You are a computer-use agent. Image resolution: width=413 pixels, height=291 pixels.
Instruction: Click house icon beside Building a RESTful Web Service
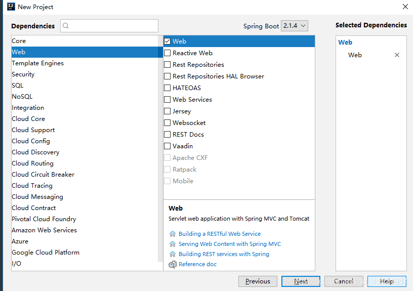tap(173, 234)
